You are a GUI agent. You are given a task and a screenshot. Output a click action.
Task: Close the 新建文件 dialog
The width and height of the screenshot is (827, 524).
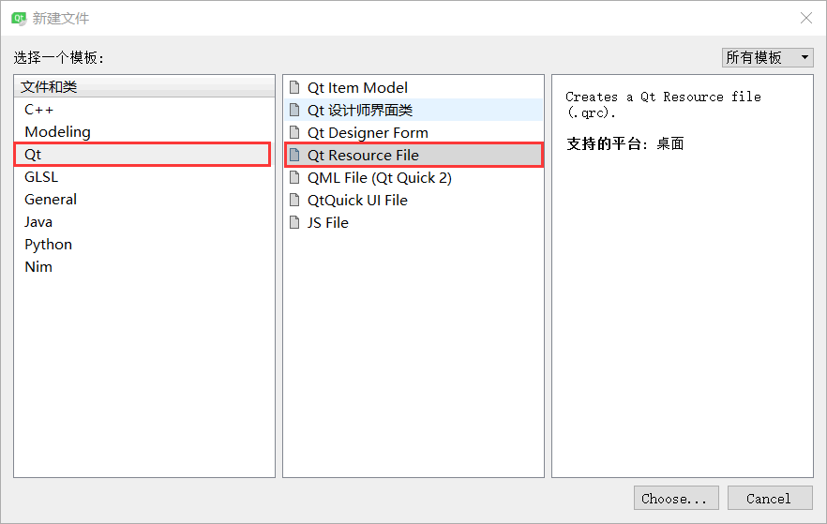(x=806, y=18)
